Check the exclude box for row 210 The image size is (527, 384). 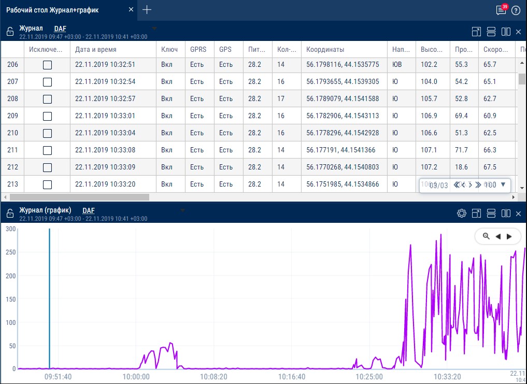[x=47, y=134]
